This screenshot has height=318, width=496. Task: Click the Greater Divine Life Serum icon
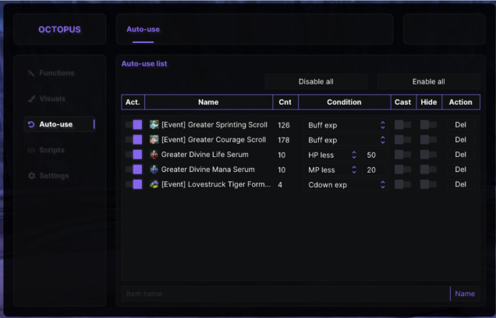click(x=154, y=155)
